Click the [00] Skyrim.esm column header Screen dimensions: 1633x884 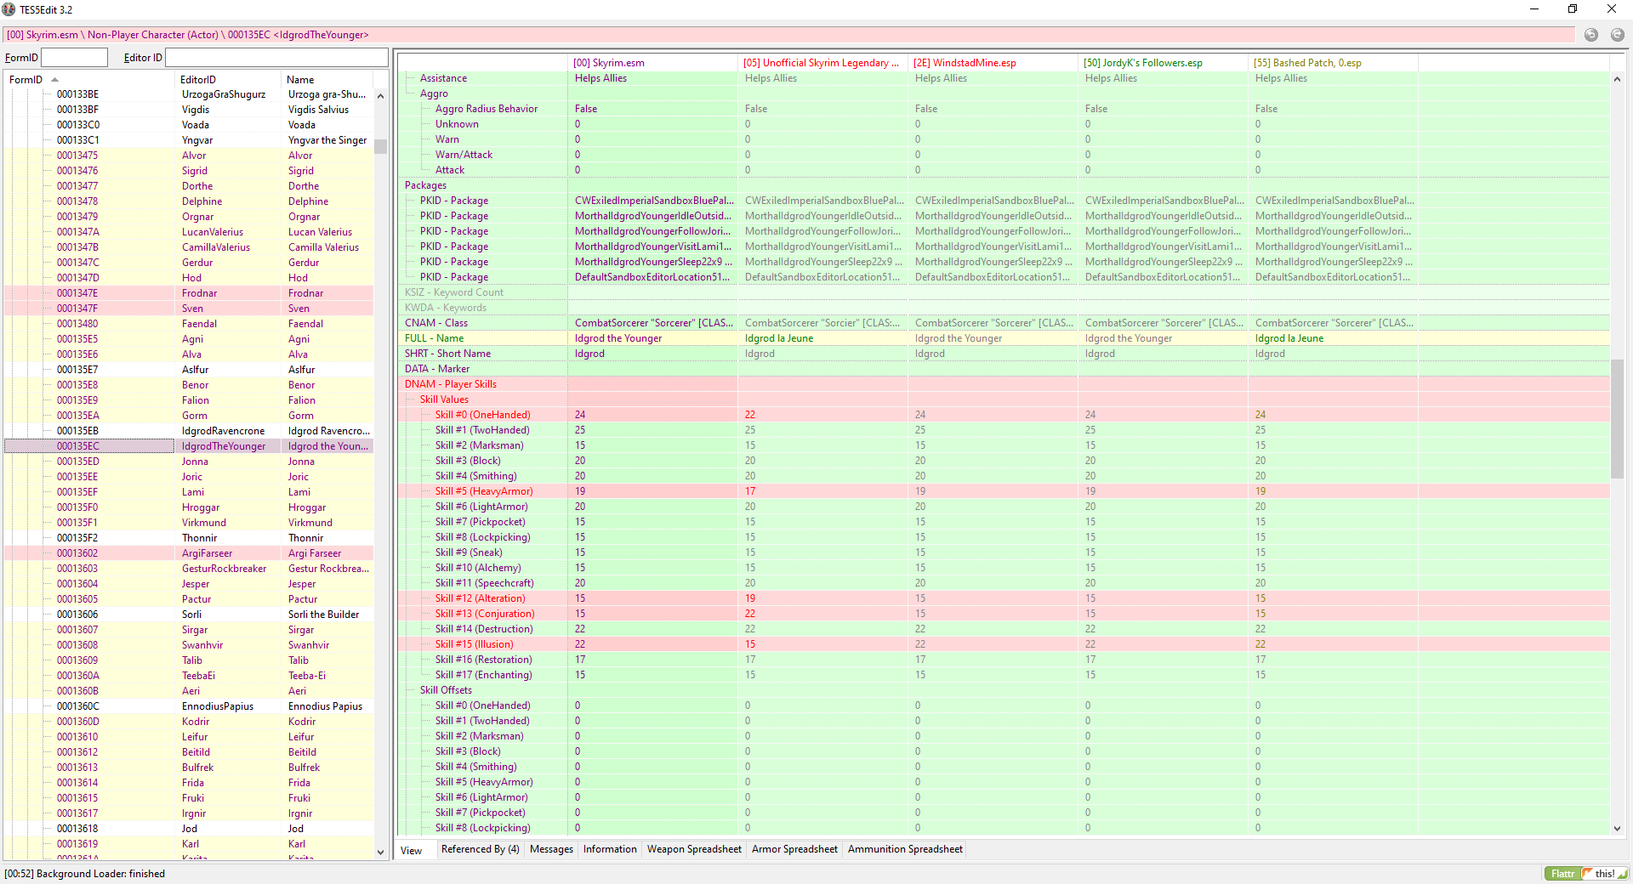point(652,63)
